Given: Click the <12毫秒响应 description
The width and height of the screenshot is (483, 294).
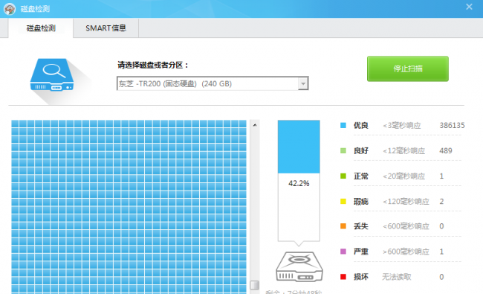Looking at the screenshot, I should 403,151.
